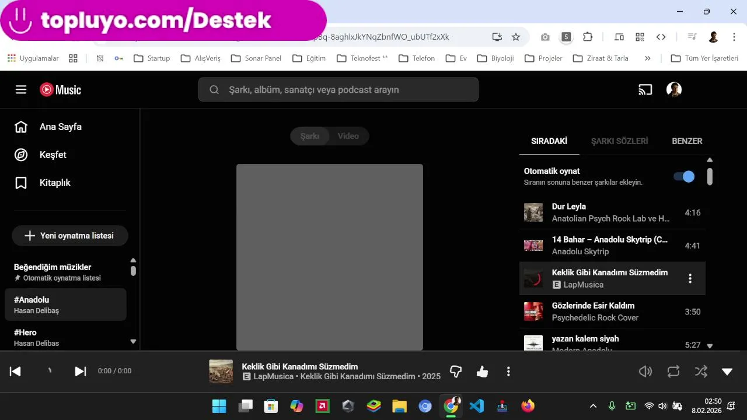
Task: Focus the song search field
Action: coord(338,89)
